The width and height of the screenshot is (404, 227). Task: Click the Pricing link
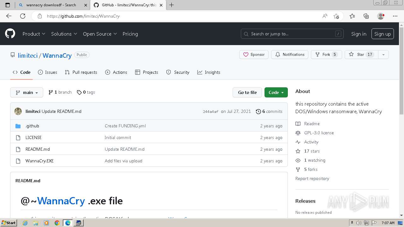[x=130, y=34]
